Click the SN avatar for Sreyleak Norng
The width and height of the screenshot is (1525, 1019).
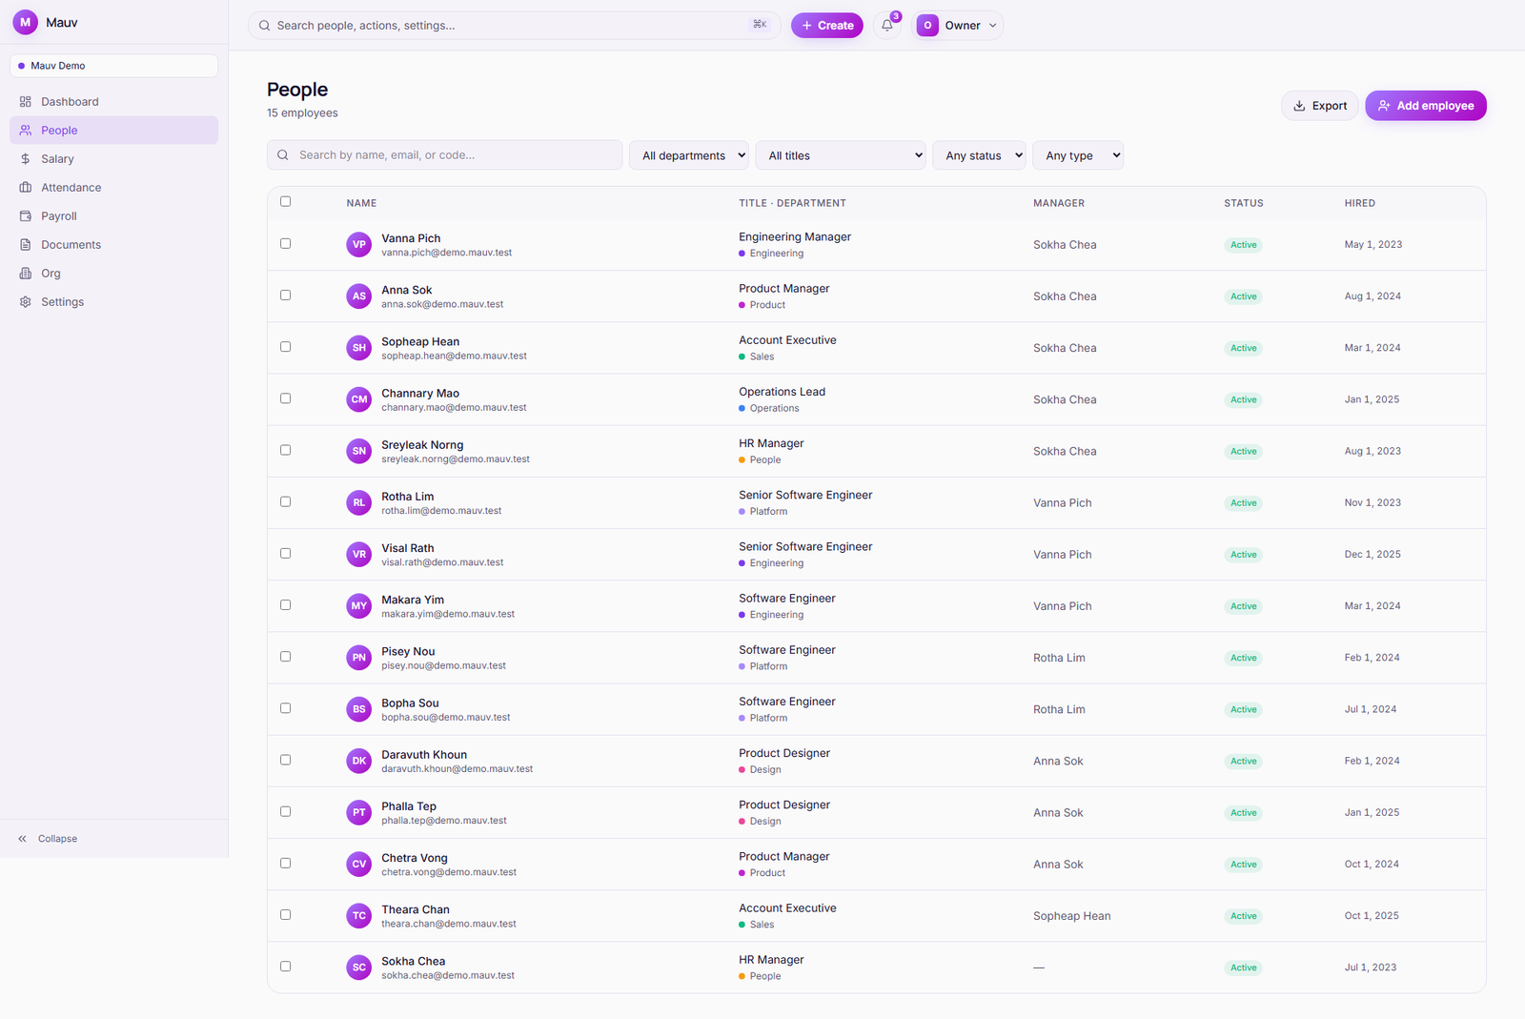359,451
